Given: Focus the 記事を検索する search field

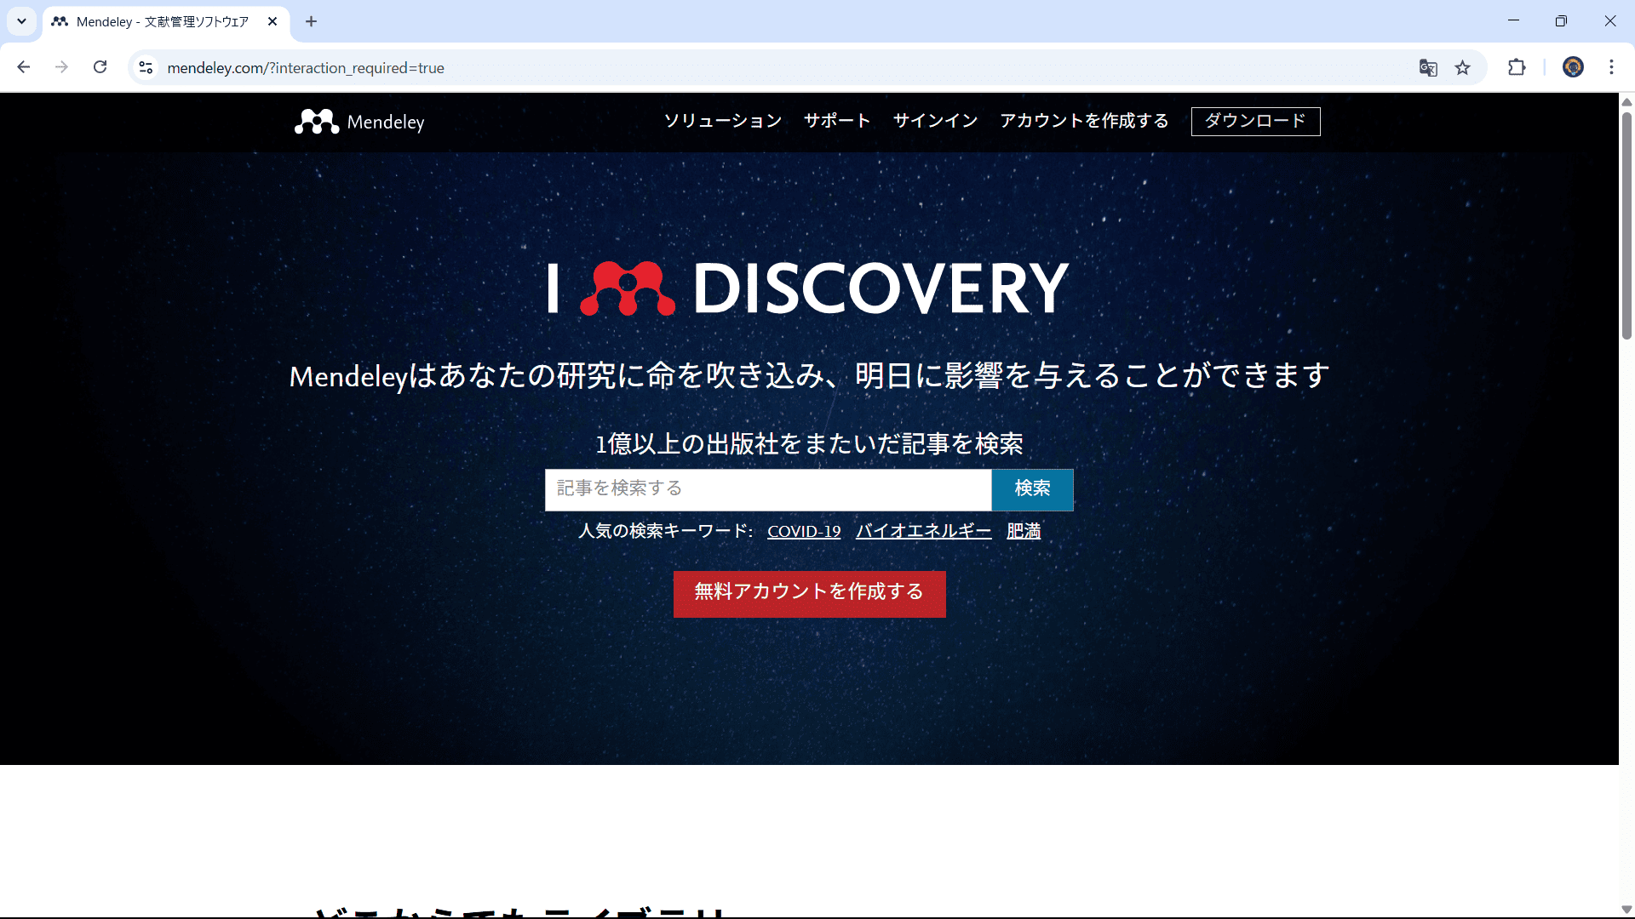Looking at the screenshot, I should click(768, 489).
